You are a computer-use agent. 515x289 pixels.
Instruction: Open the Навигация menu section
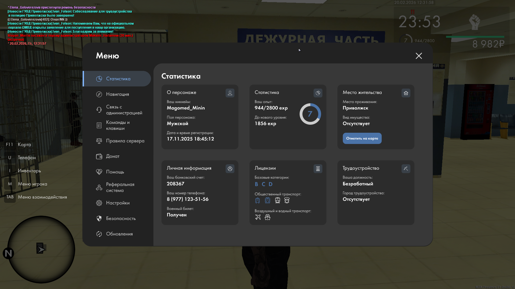pyautogui.click(x=117, y=94)
